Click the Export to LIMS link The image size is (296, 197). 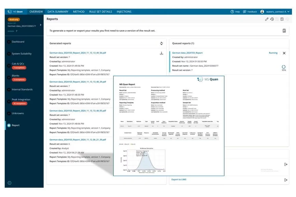[179, 179]
